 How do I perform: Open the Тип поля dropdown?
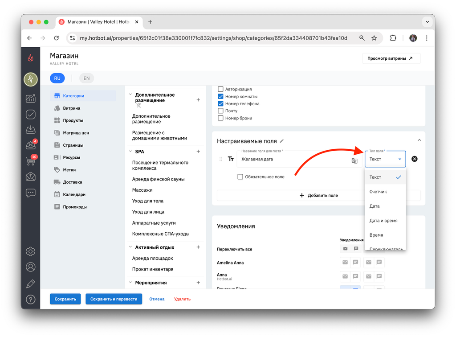(385, 159)
